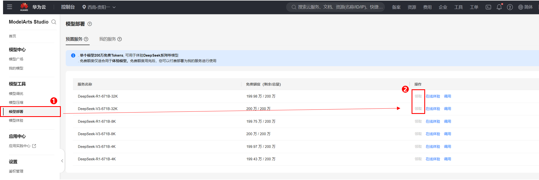Open region dropdown 西南-贵阳一
The height and width of the screenshot is (180, 539).
click(99, 7)
